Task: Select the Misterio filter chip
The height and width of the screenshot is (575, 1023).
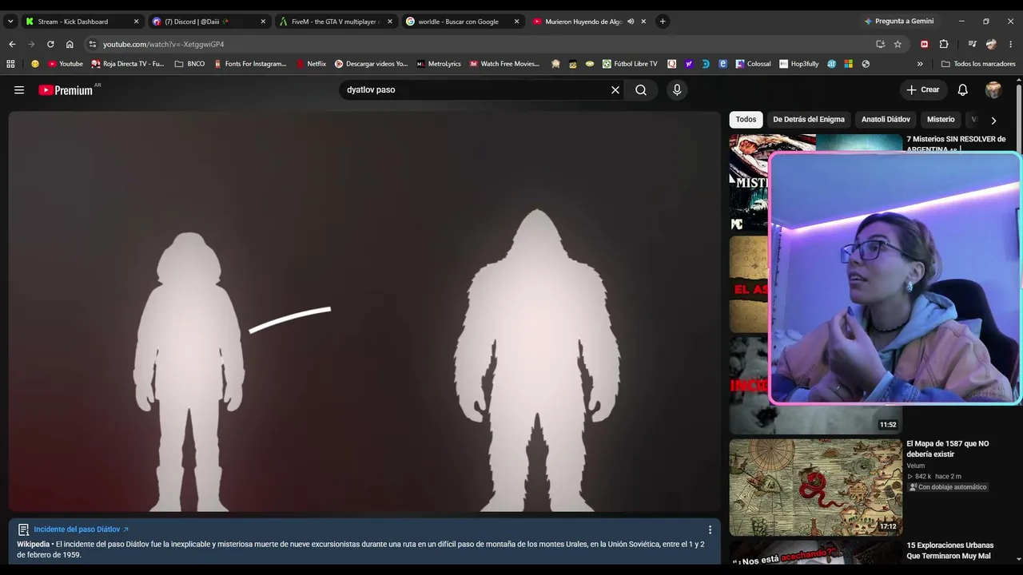Action: [941, 120]
